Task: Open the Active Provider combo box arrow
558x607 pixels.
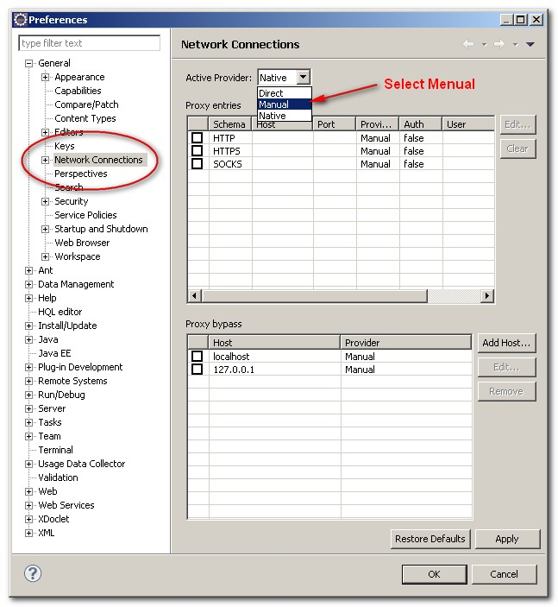Action: [x=304, y=77]
